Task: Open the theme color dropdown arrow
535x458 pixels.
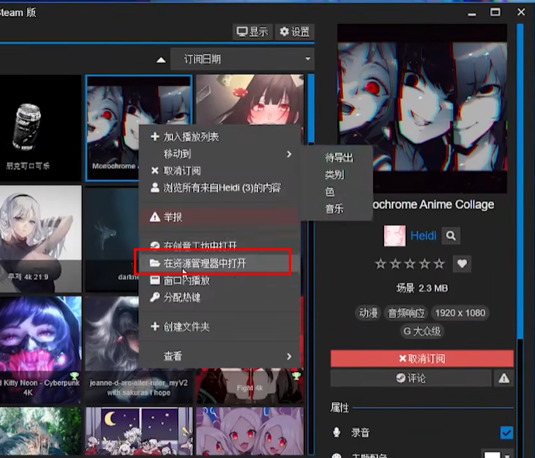Action: 508,454
